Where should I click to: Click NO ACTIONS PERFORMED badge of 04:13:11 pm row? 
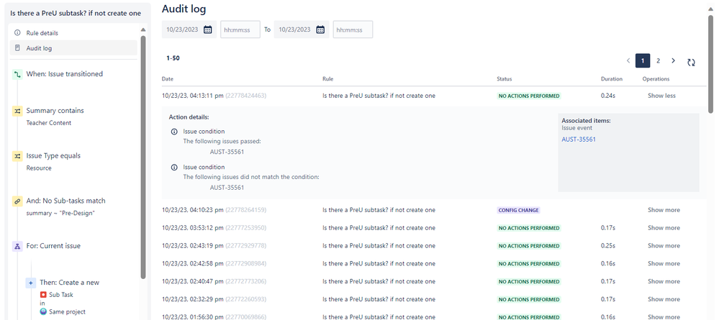click(x=529, y=96)
